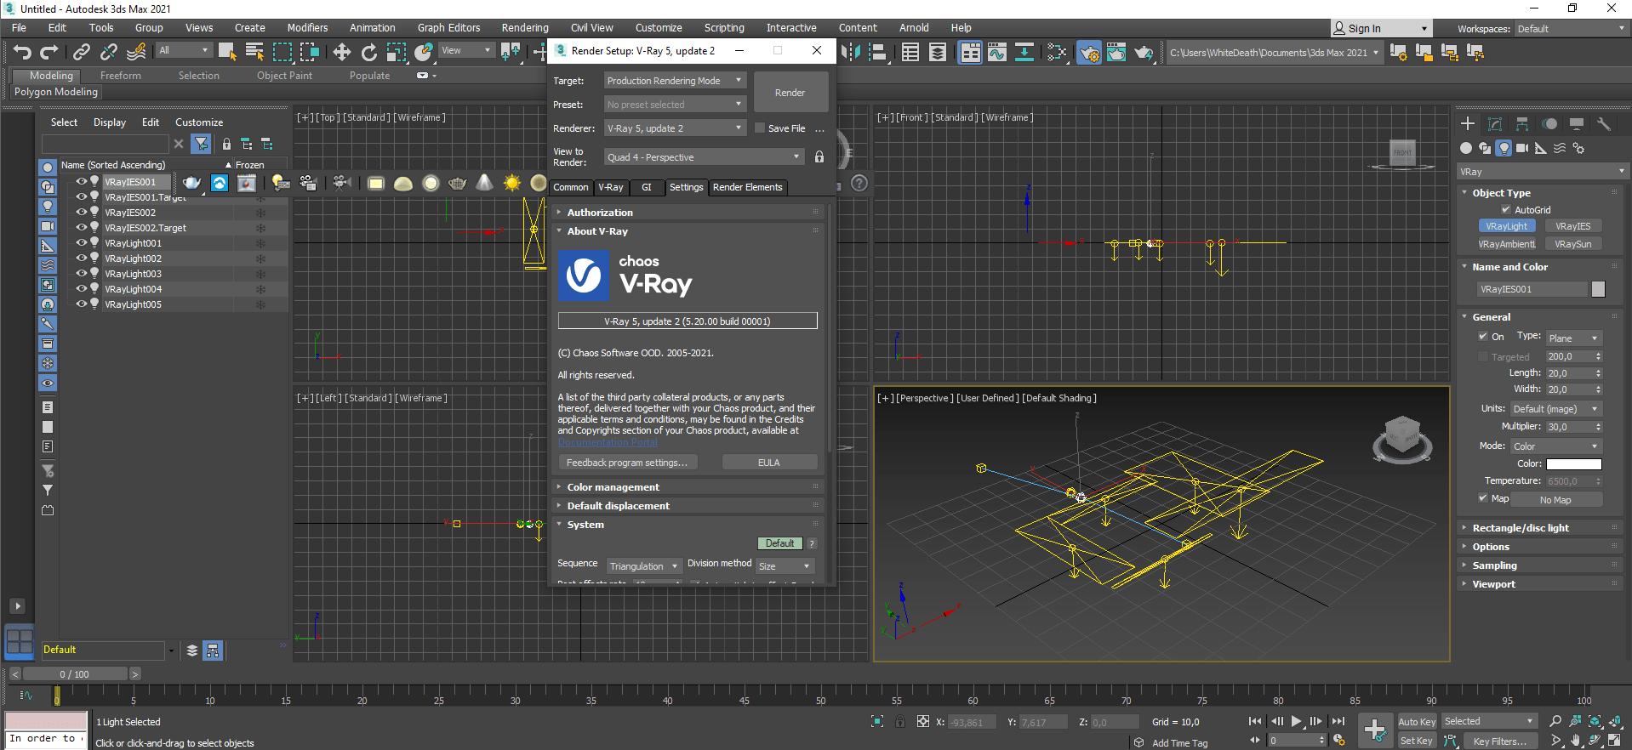The image size is (1632, 750).
Task: Click the V-Ray dome light icon
Action: pyautogui.click(x=403, y=183)
